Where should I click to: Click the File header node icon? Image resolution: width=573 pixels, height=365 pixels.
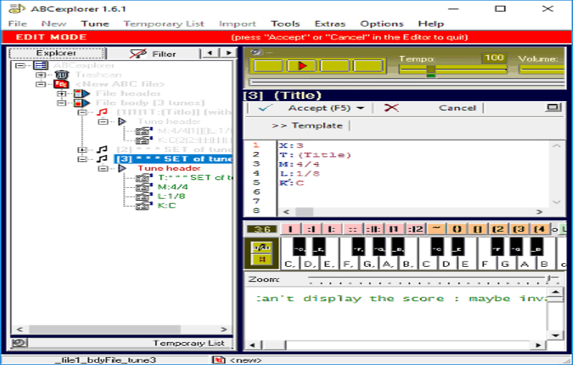click(x=82, y=94)
